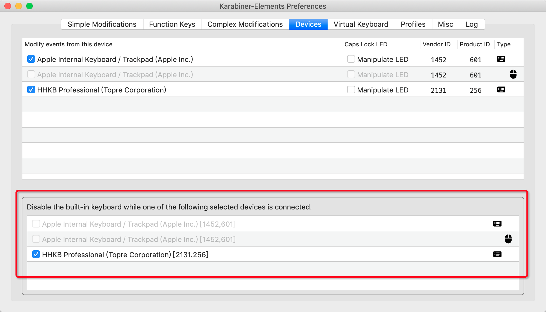The width and height of the screenshot is (546, 312).
Task: Toggle the Apple Internal Keyboard checkbox on
Action: [x=36, y=224]
